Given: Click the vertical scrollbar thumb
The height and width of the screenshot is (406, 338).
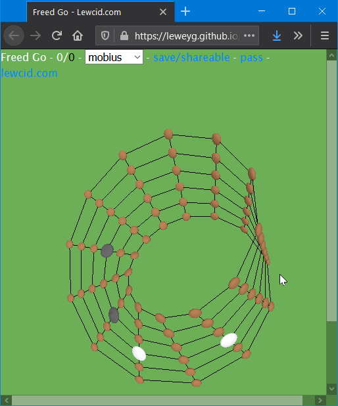Looking at the screenshot, I should tap(331, 191).
